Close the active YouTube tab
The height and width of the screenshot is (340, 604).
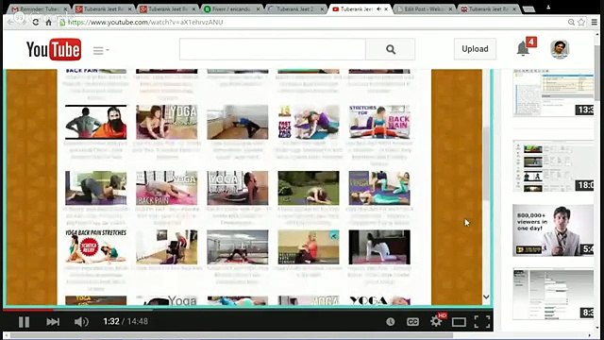point(386,8)
